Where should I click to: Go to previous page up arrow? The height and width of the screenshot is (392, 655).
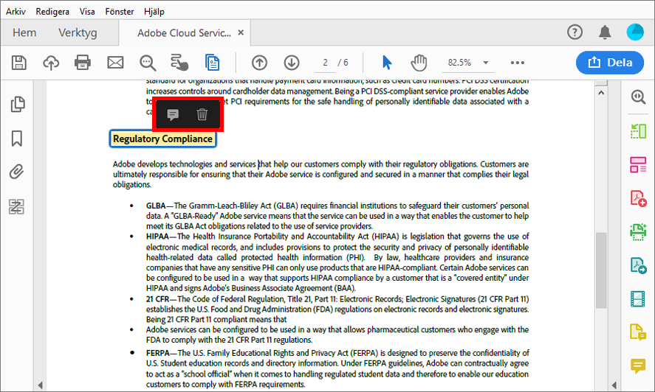[x=259, y=63]
